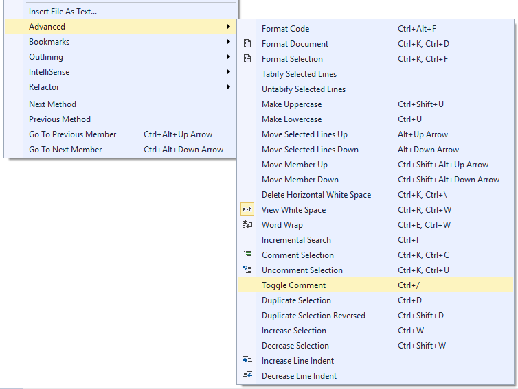This screenshot has width=518, height=389.
Task: Select the highlighted Toggle Comment entry
Action: 376,285
